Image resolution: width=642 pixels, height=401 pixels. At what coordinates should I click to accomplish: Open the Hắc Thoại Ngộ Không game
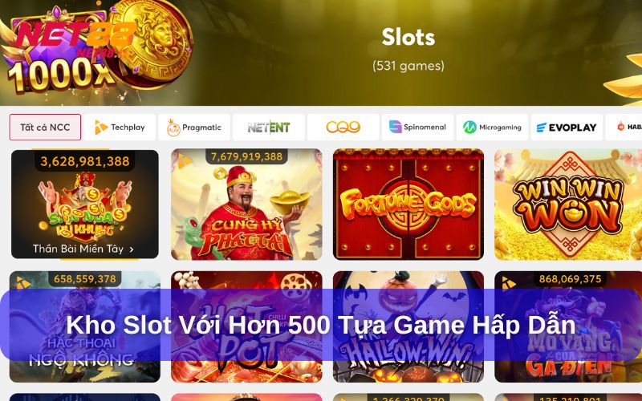(85, 326)
